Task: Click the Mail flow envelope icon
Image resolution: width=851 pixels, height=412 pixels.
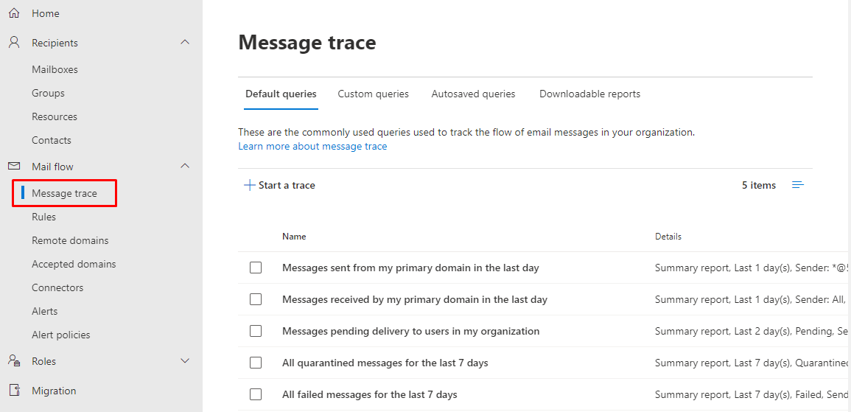Action: coord(14,167)
